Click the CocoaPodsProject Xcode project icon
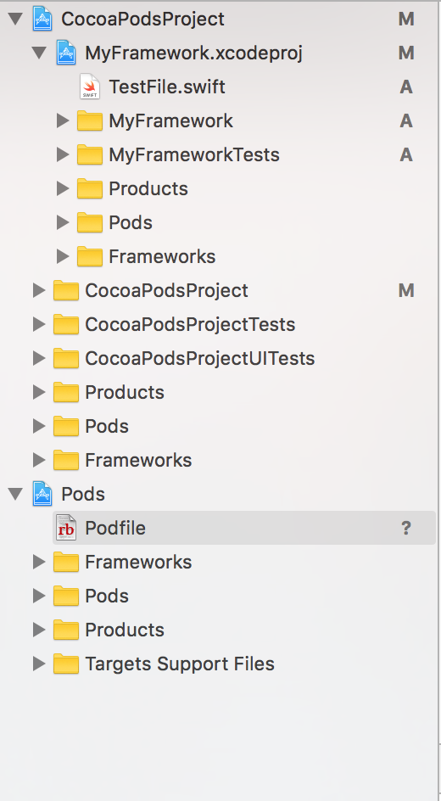 pyautogui.click(x=42, y=19)
